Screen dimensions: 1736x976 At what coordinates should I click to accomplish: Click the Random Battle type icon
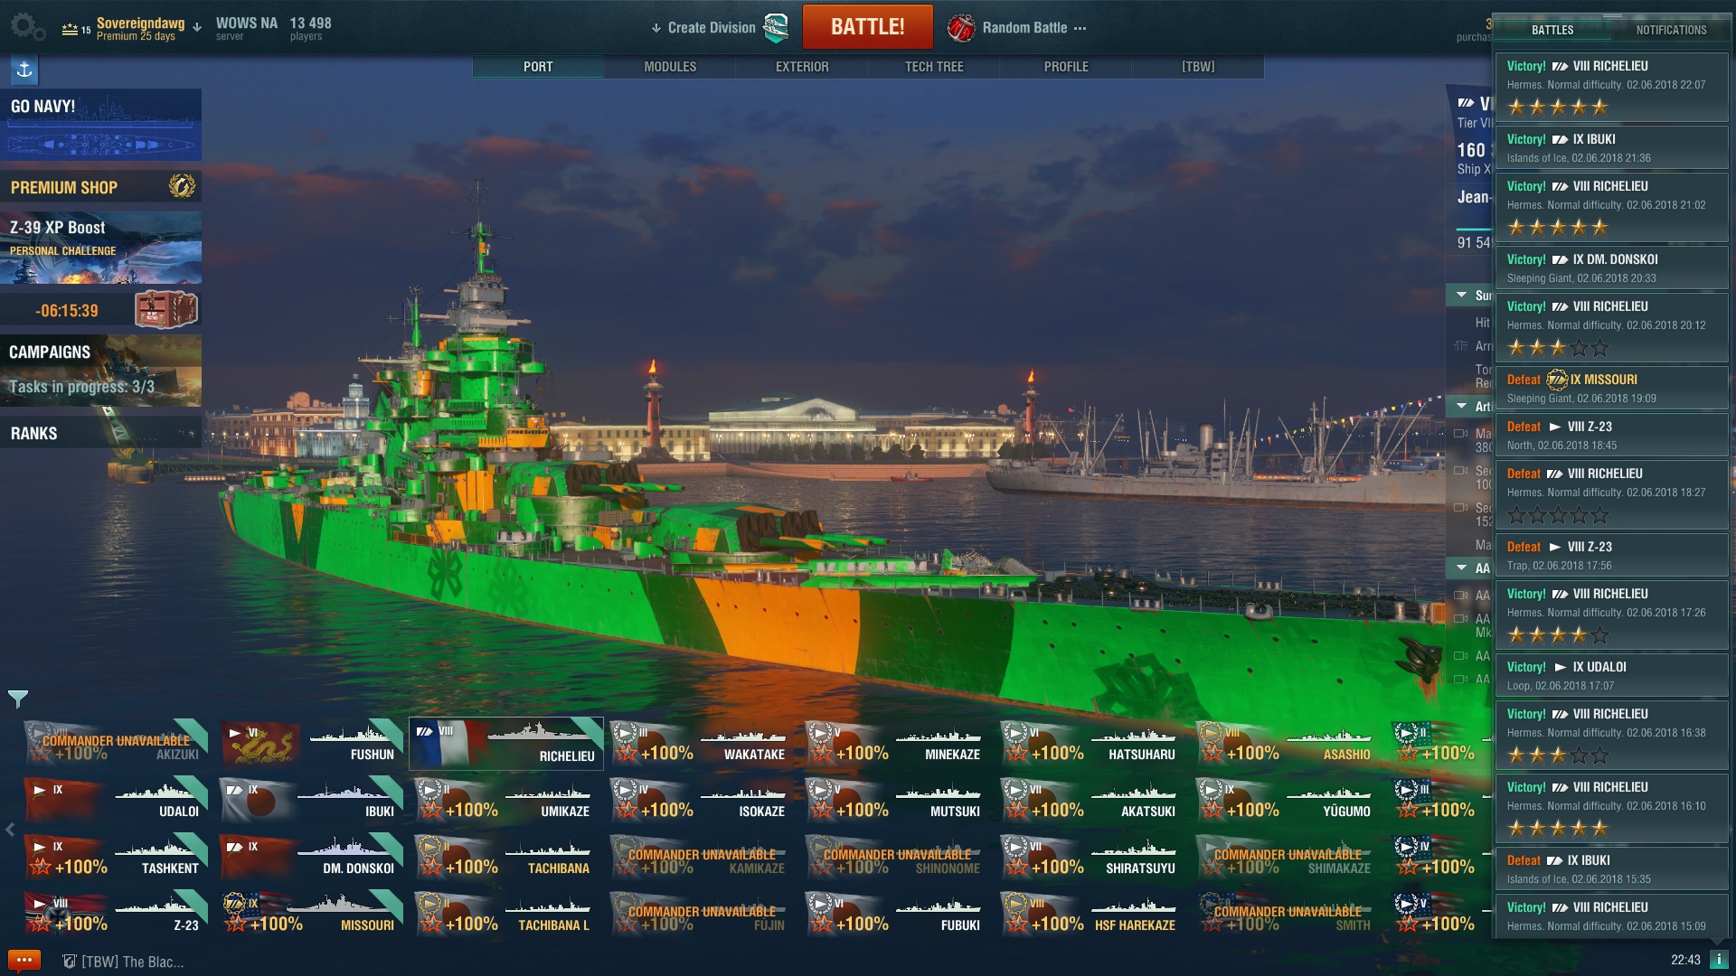tap(961, 28)
